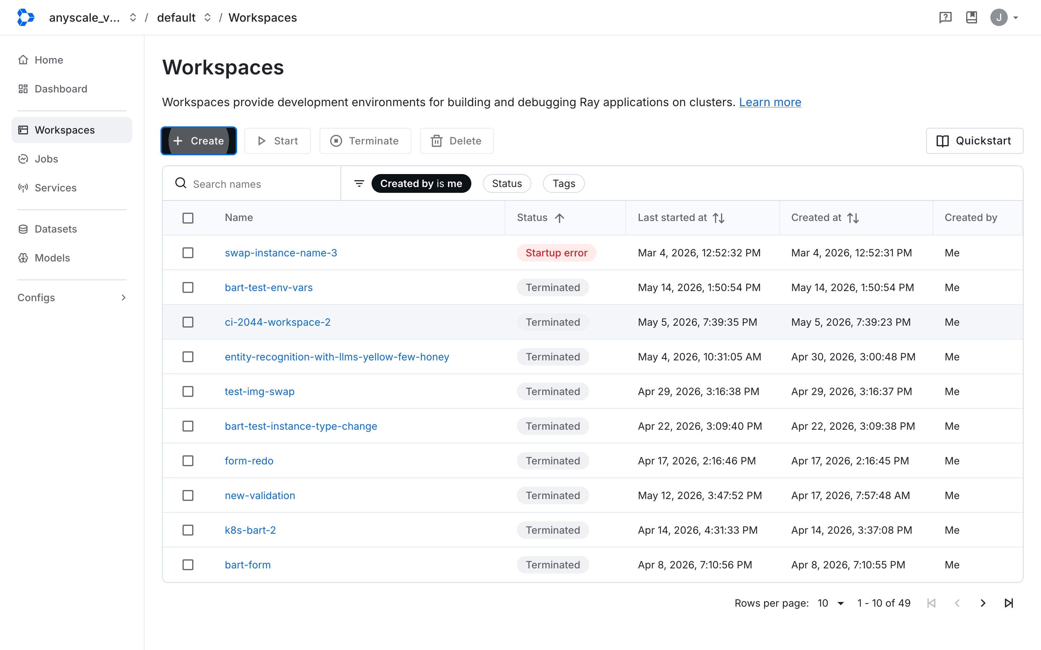Go to the next page
The width and height of the screenshot is (1041, 650).
tap(983, 603)
